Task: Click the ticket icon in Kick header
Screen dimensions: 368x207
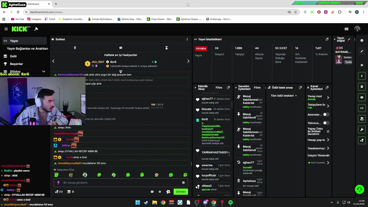Action: [346, 29]
